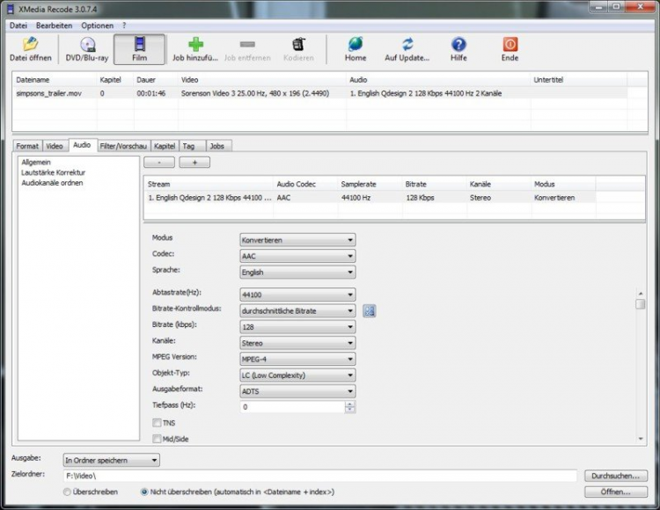Enable the TNS checkbox
The width and height of the screenshot is (660, 510).
pyautogui.click(x=158, y=423)
